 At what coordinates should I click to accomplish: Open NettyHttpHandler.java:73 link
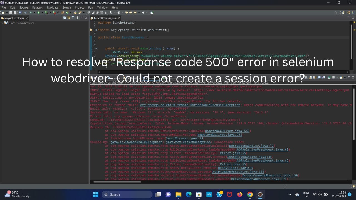[251, 146]
